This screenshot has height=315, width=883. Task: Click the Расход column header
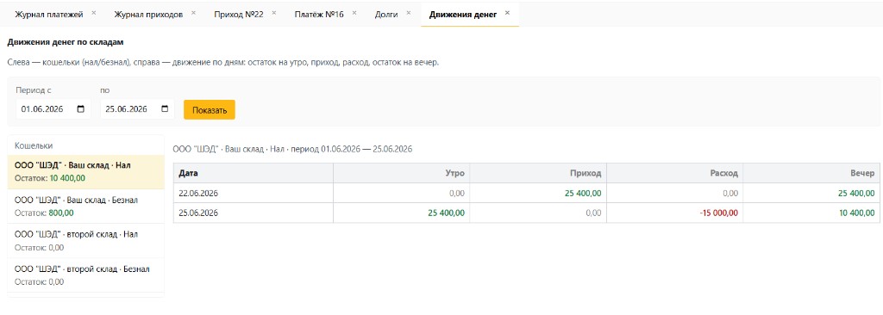(x=675, y=173)
